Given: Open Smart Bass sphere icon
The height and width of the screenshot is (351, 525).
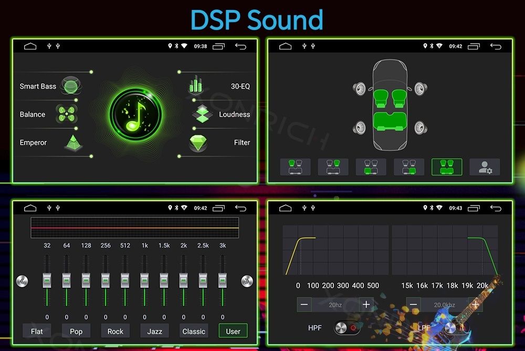Looking at the screenshot, I should point(71,86).
